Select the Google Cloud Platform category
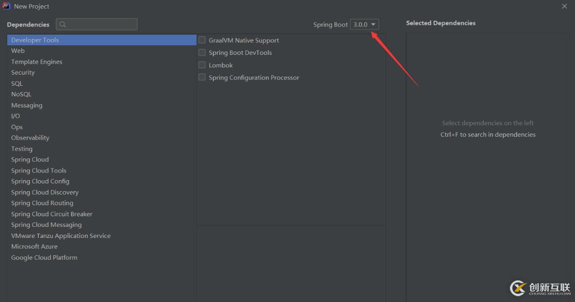The image size is (575, 302). pos(44,257)
